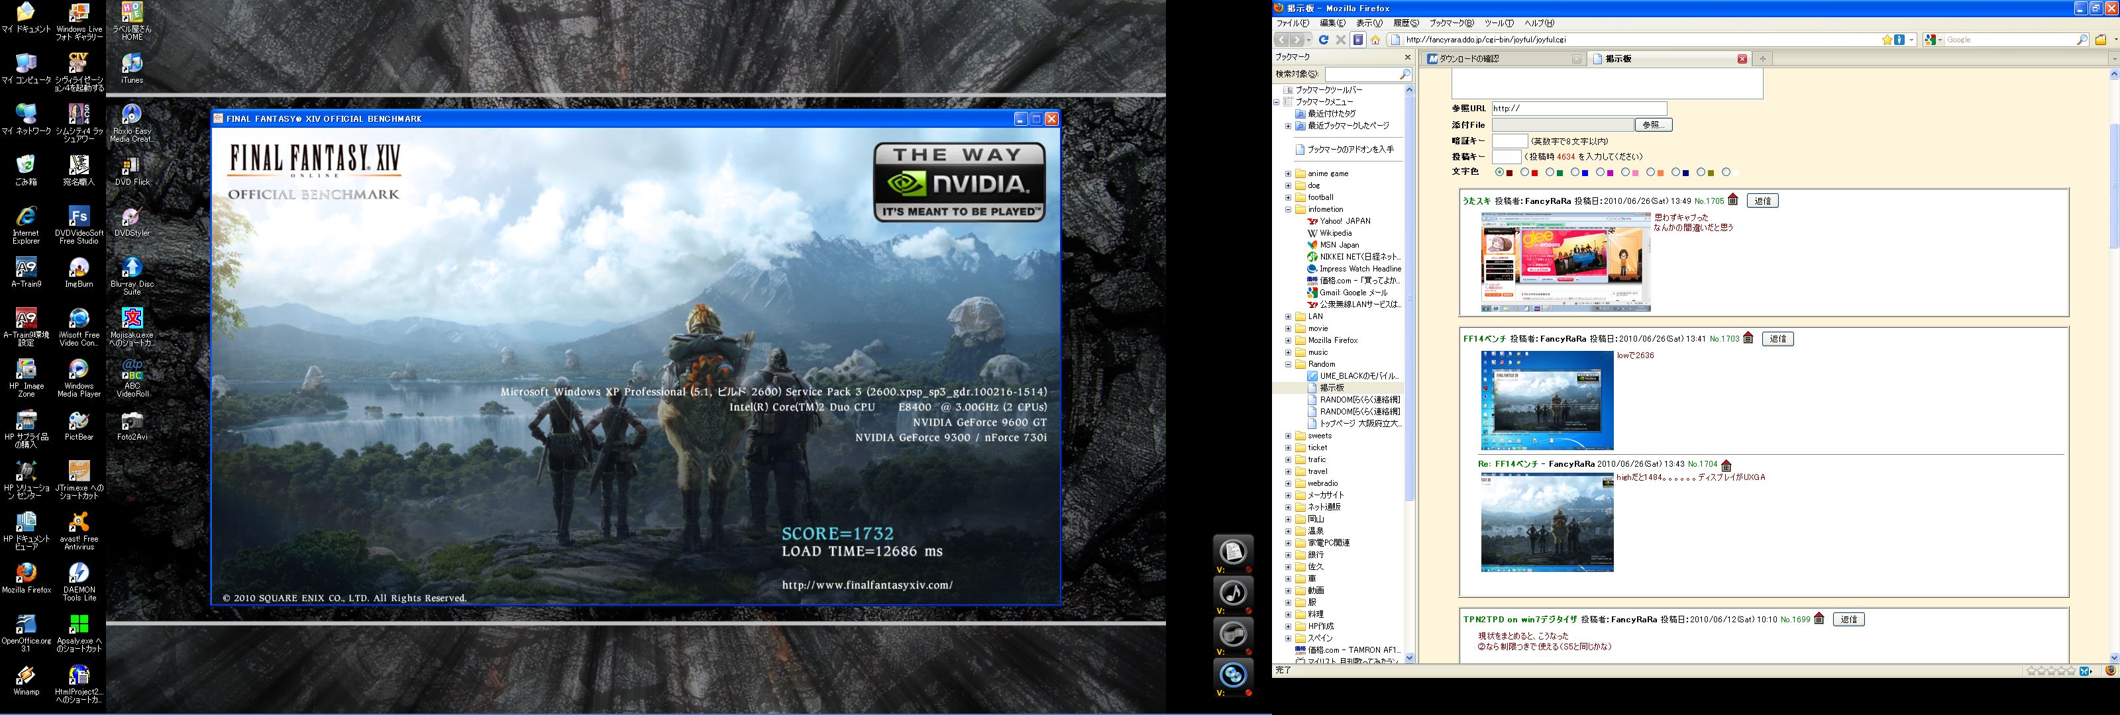Close the bookmarks sidebar with its X

(1407, 58)
